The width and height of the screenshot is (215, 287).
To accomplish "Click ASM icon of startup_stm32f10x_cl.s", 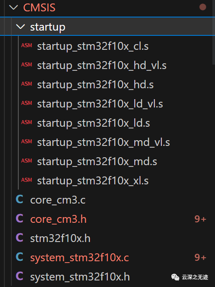I will [x=27, y=45].
